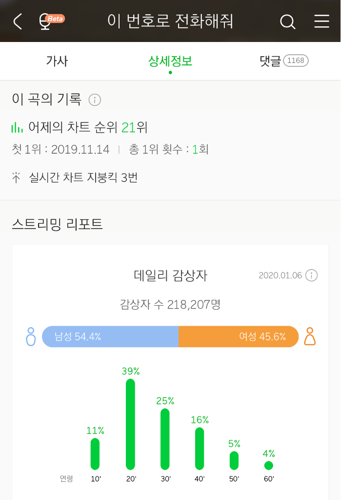The image size is (341, 500).
Task: Select the 상세정보 tab
Action: pyautogui.click(x=170, y=61)
